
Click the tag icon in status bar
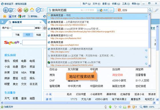coord(115,107)
